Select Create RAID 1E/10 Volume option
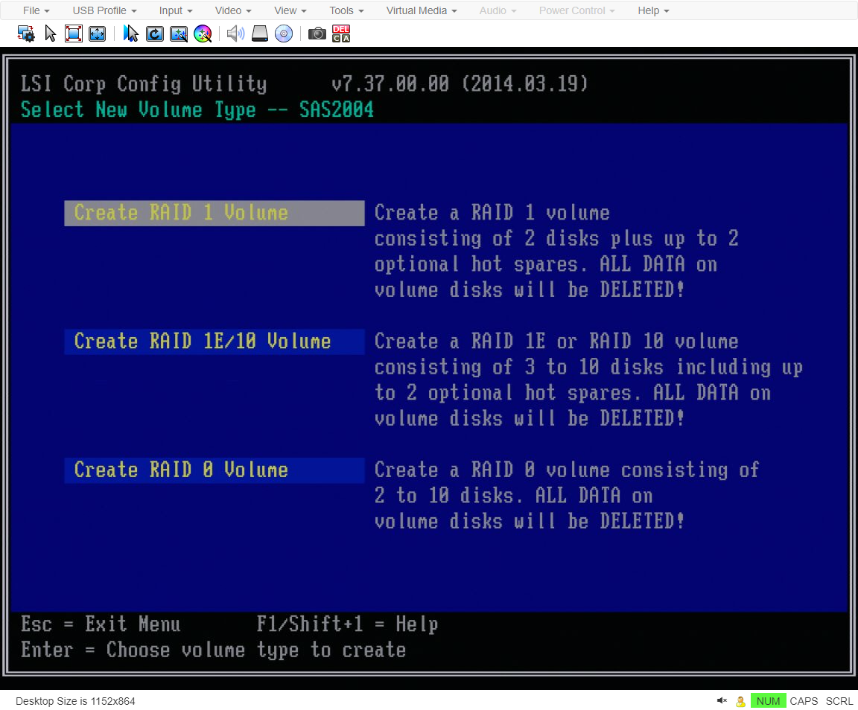 click(x=214, y=342)
